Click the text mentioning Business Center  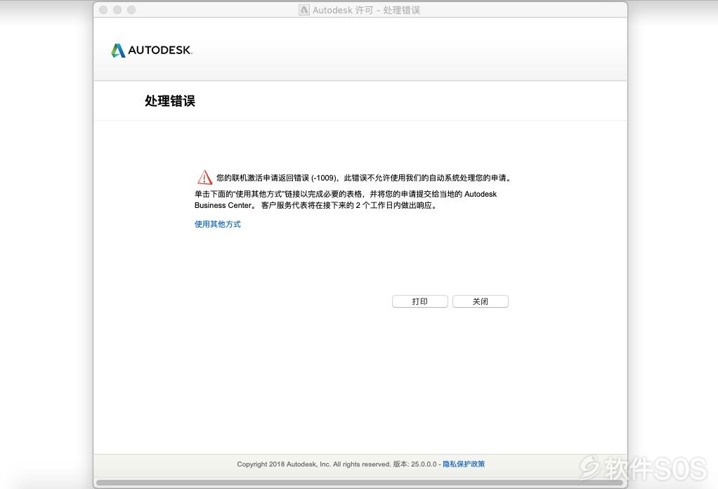346,200
